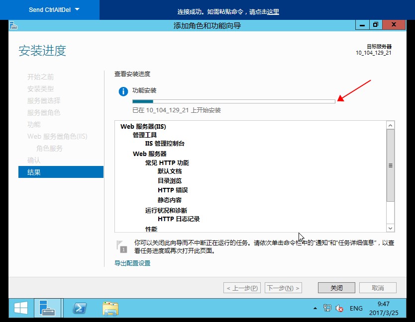Click the Web 服务器(IIS) list entry
The height and width of the screenshot is (322, 415).
click(143, 126)
